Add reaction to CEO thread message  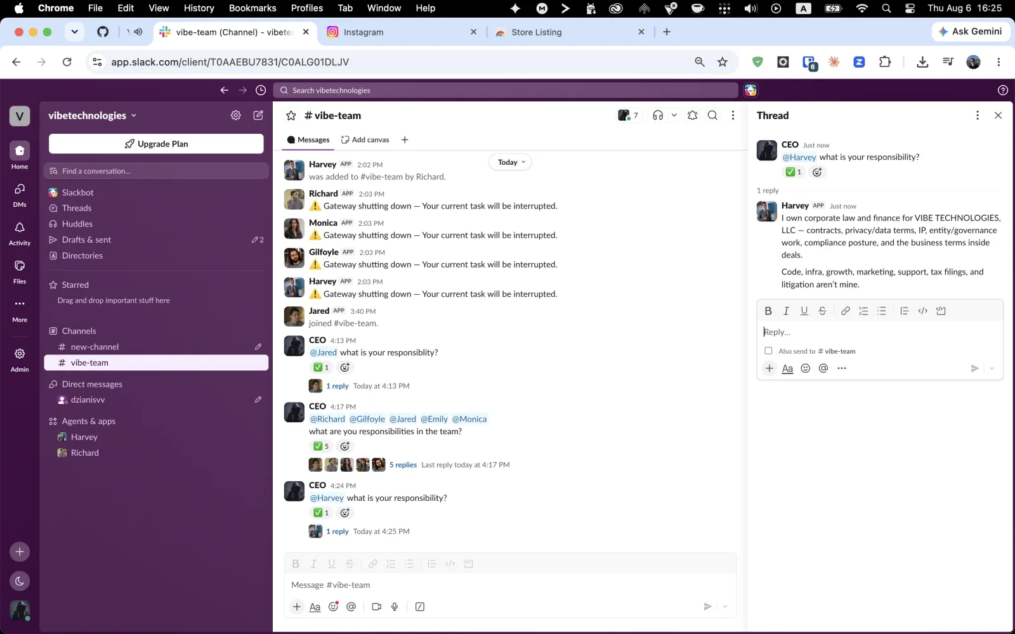(817, 172)
